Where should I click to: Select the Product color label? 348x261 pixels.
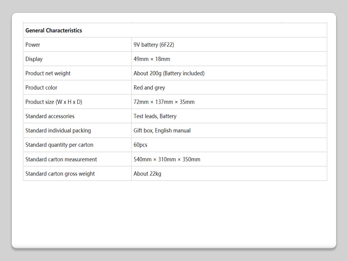(x=41, y=88)
